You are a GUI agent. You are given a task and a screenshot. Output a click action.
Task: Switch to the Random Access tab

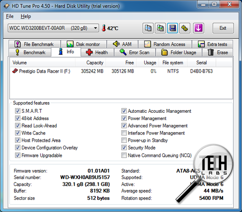(x=165, y=44)
